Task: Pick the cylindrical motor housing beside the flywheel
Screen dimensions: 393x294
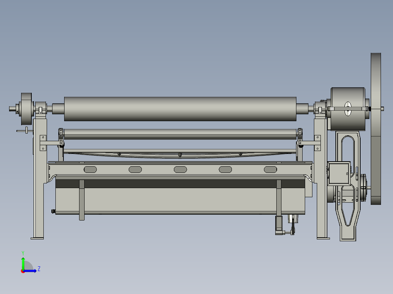Action: coord(348,109)
